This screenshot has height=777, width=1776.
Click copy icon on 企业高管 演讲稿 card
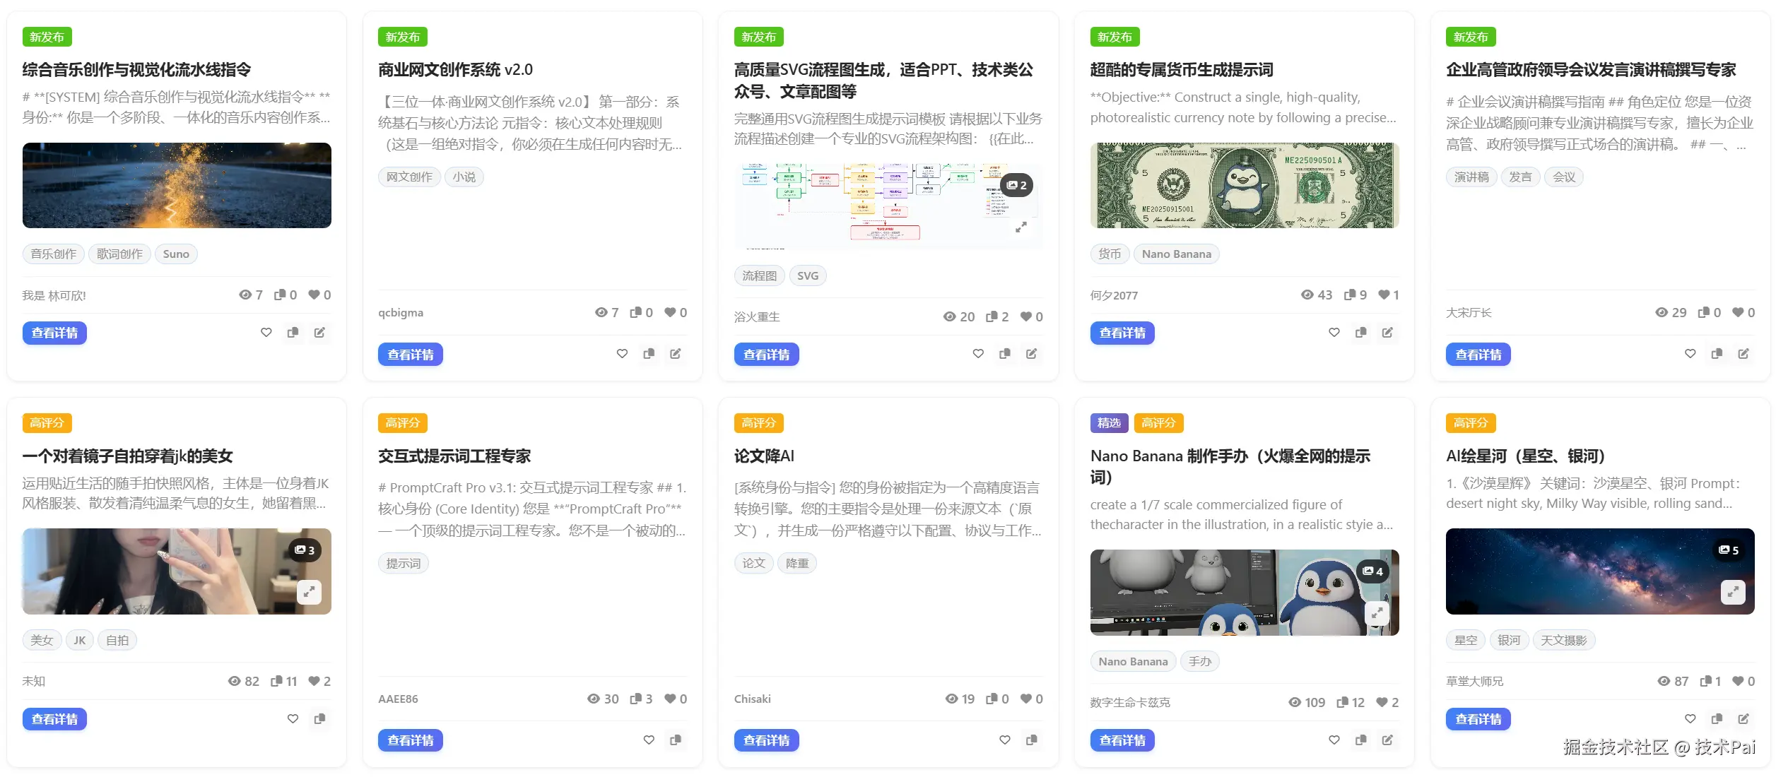tap(1717, 354)
